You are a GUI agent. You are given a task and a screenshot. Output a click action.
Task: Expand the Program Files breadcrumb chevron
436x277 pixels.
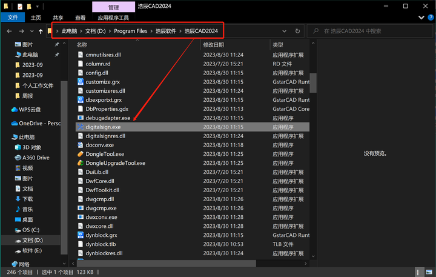pyautogui.click(x=151, y=31)
